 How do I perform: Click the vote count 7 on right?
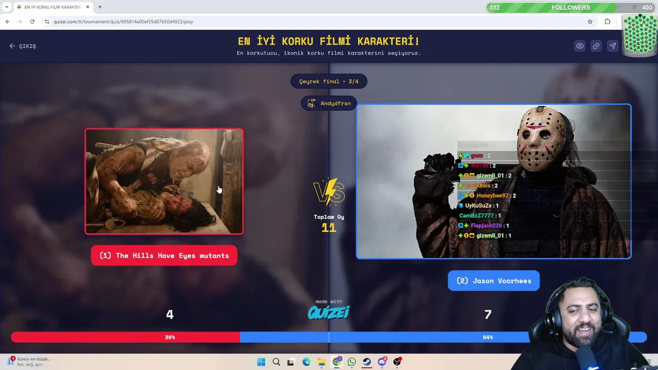(x=488, y=314)
